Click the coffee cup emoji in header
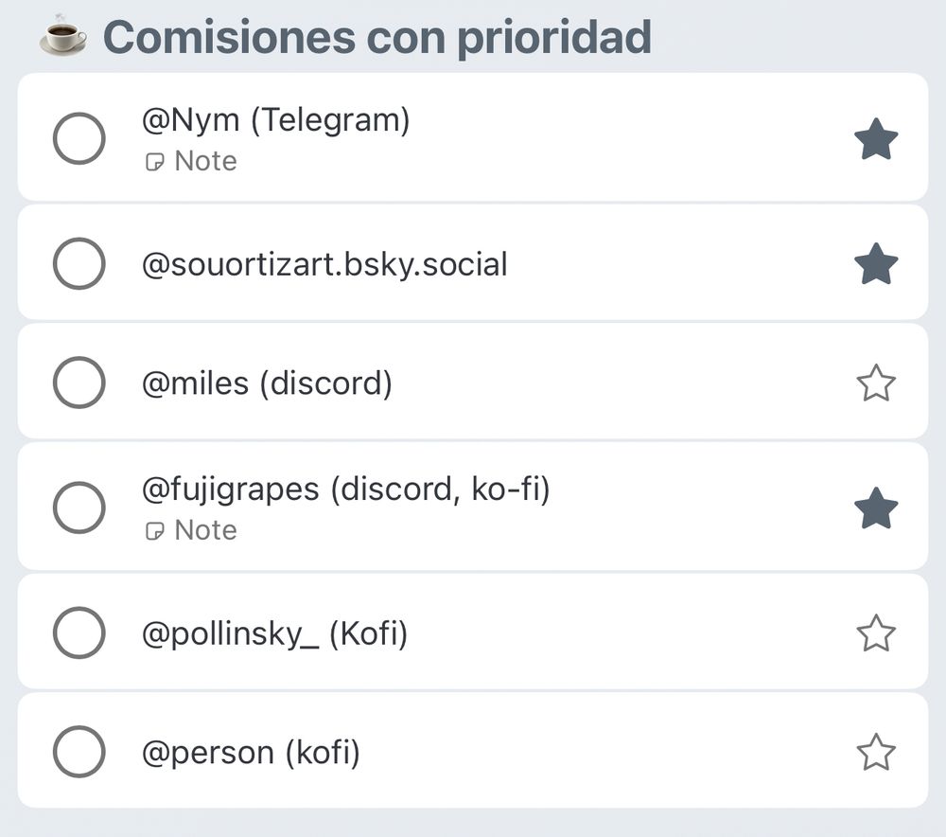 click(x=62, y=35)
